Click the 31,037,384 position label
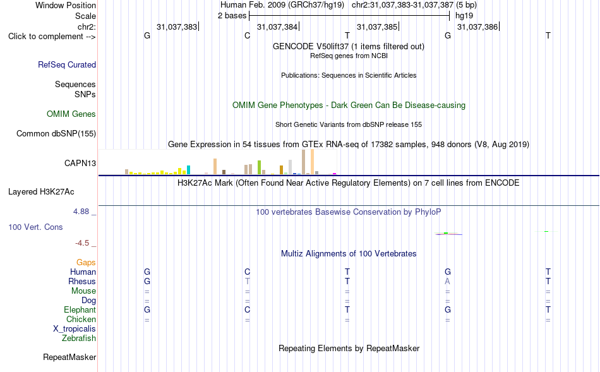Screen dimensions: 600x372 point(277,27)
